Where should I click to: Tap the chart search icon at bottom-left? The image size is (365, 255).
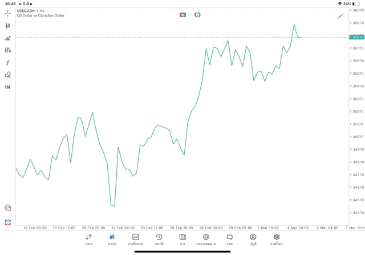tap(7, 208)
